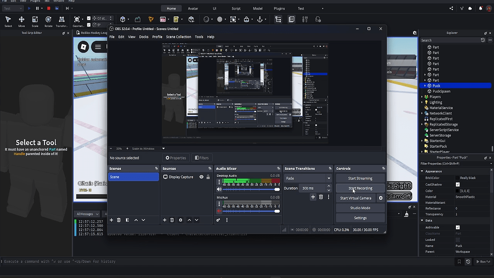
Task: Pause the Roblox Studio test session
Action: click(37, 9)
